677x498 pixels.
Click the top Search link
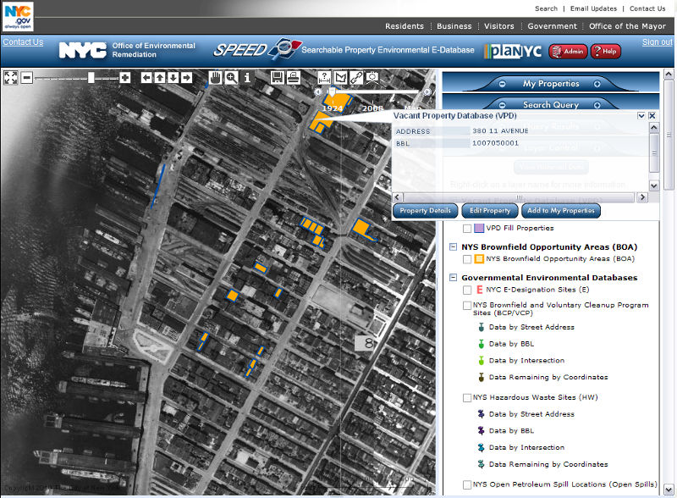click(546, 8)
